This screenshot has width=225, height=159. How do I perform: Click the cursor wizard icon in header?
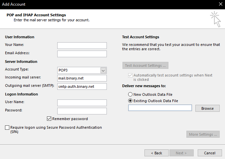[x=215, y=19]
